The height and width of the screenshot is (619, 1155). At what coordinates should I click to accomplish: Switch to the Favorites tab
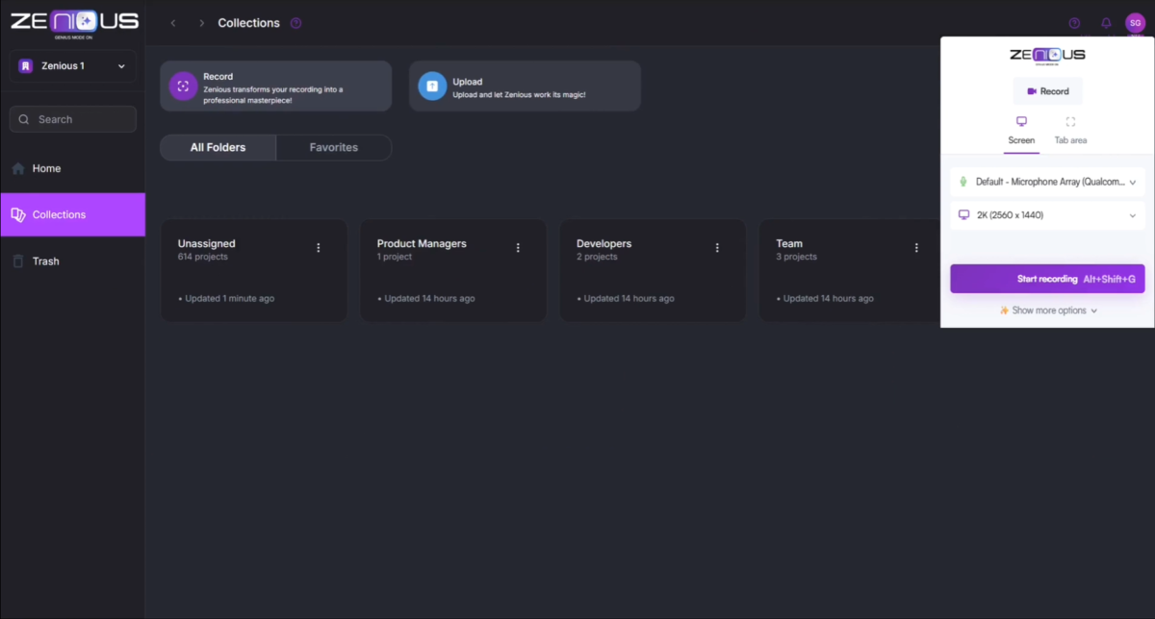click(x=334, y=147)
